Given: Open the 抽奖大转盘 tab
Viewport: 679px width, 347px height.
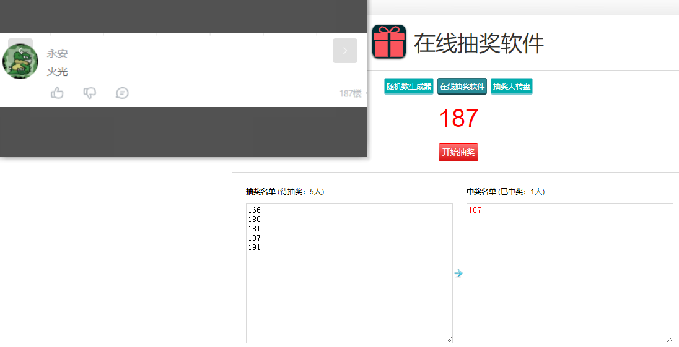Looking at the screenshot, I should coord(511,86).
